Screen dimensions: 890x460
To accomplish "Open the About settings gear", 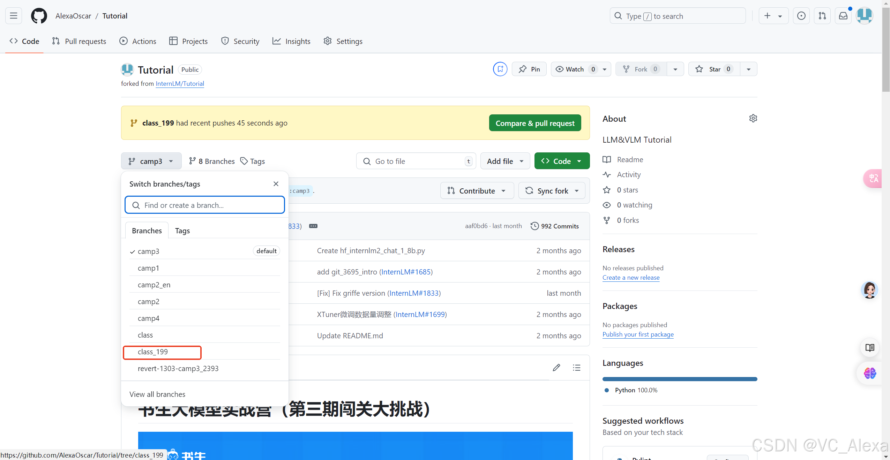I will coord(753,119).
